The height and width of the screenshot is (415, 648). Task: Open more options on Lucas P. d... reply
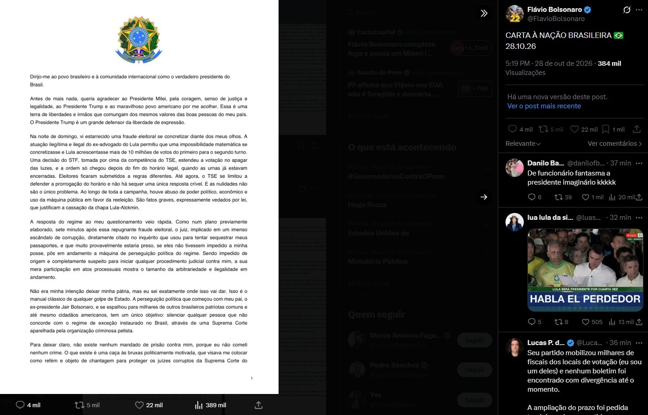[639, 343]
